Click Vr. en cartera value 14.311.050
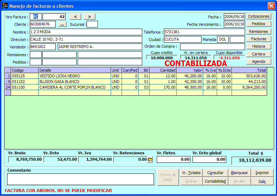The width and height of the screenshot is (277, 196). 196,58
